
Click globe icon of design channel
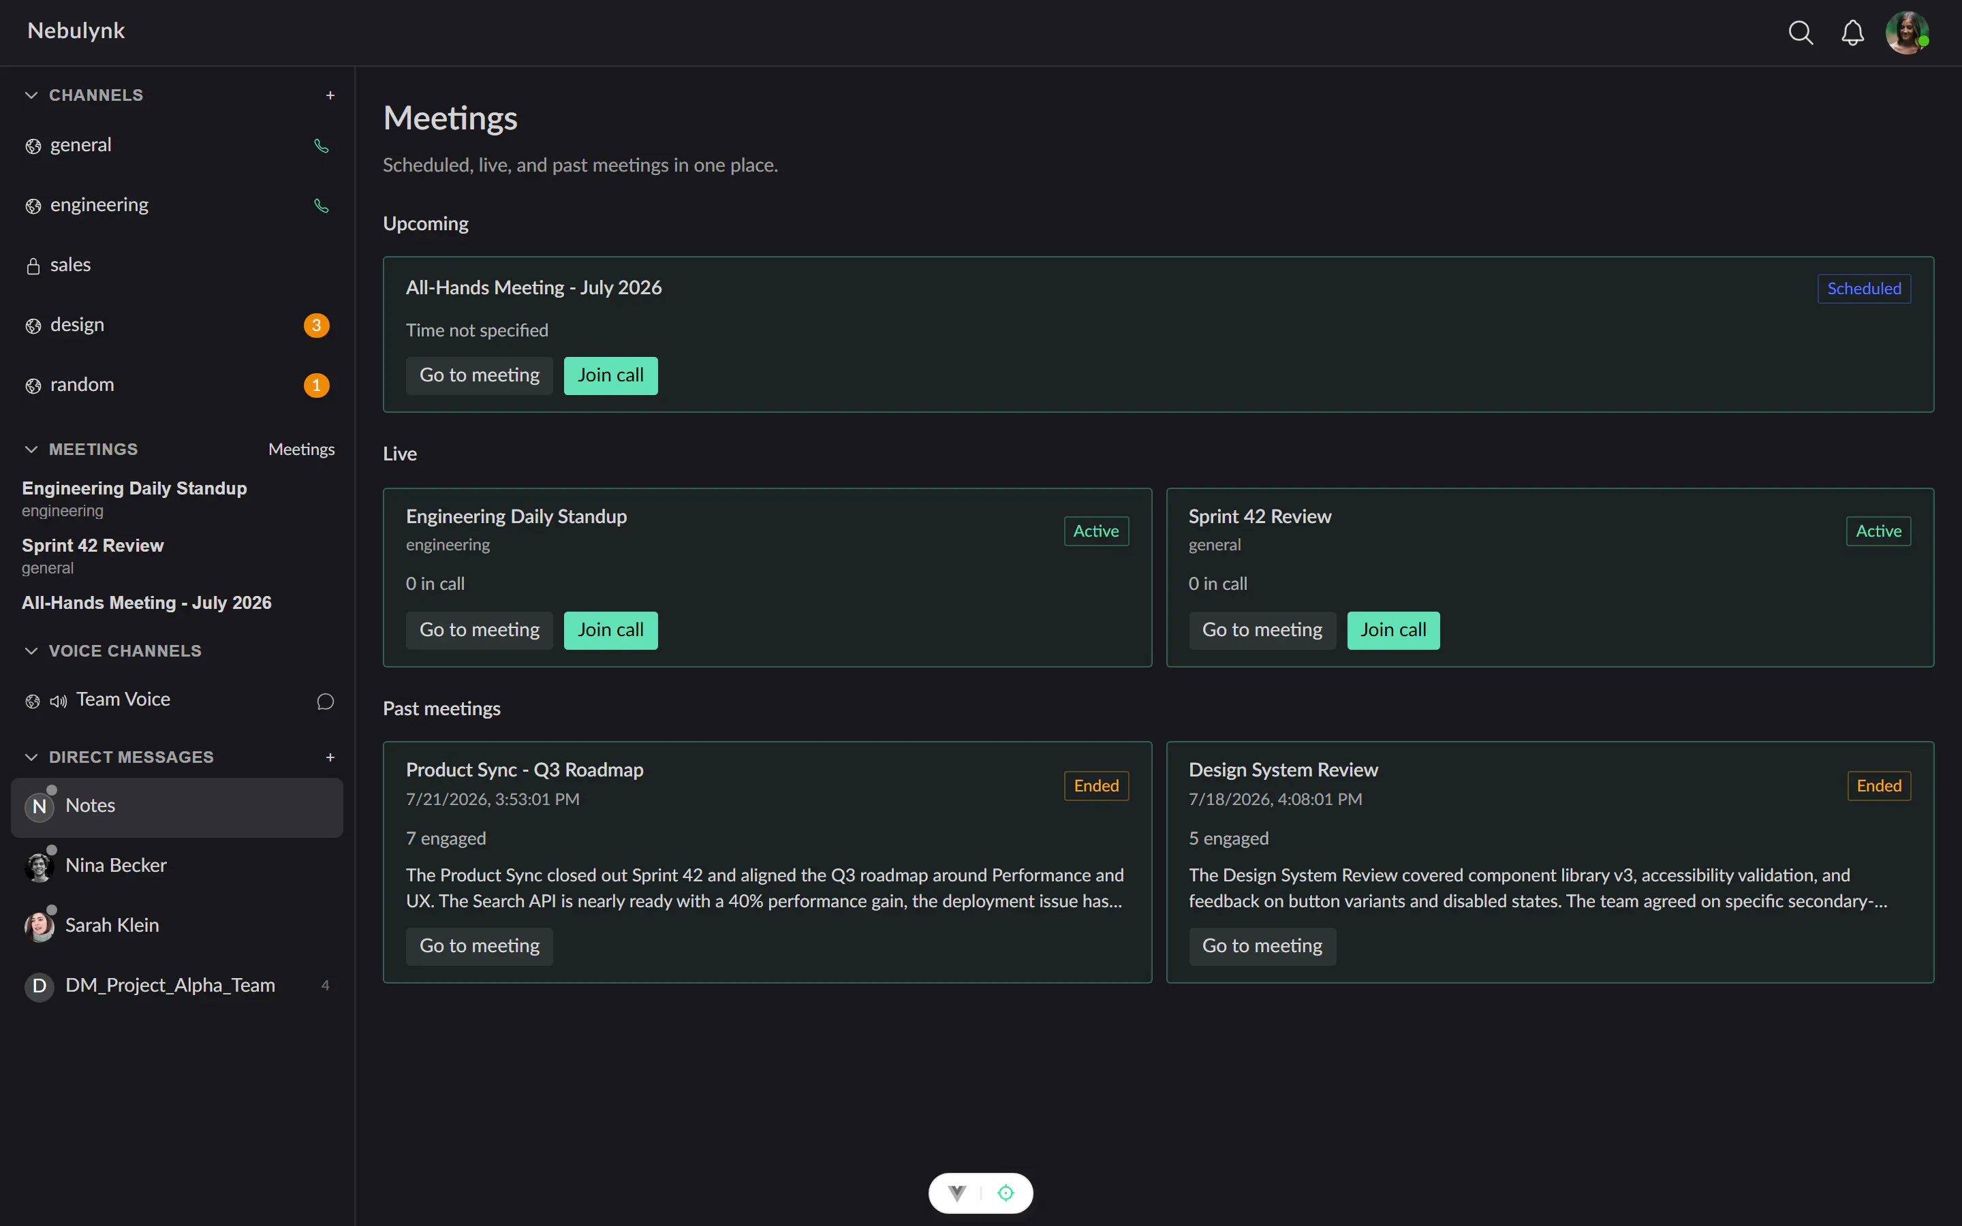point(33,326)
